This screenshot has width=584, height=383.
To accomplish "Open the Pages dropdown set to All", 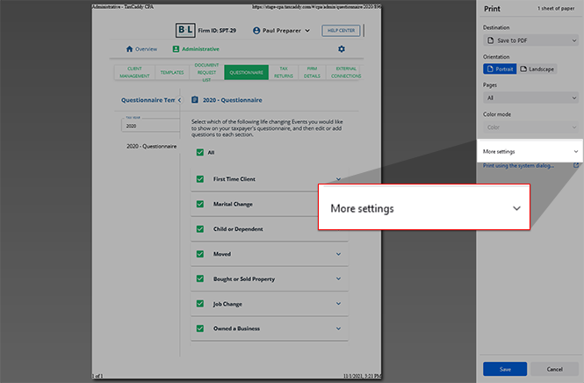I will pos(530,98).
